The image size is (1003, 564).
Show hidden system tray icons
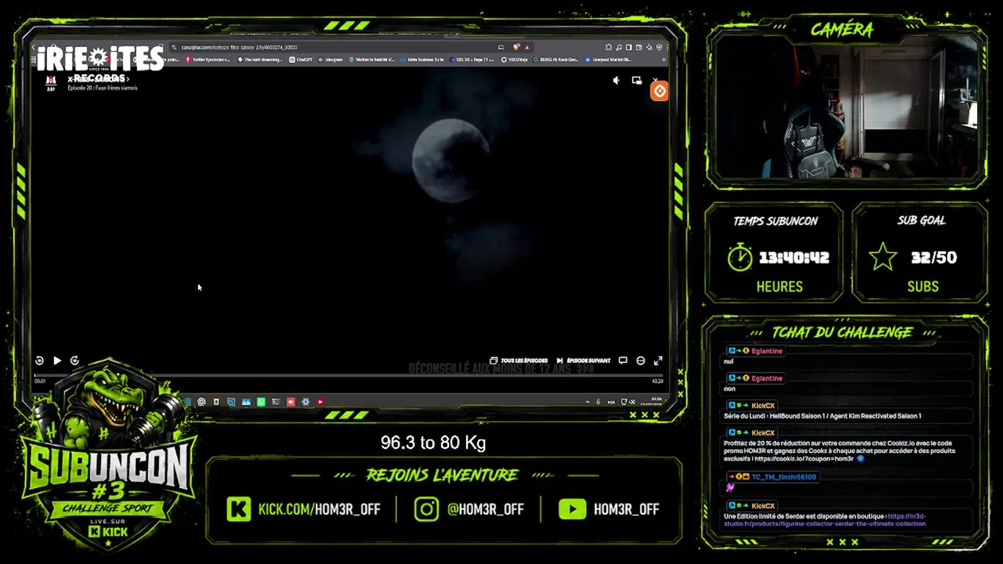pyautogui.click(x=588, y=402)
